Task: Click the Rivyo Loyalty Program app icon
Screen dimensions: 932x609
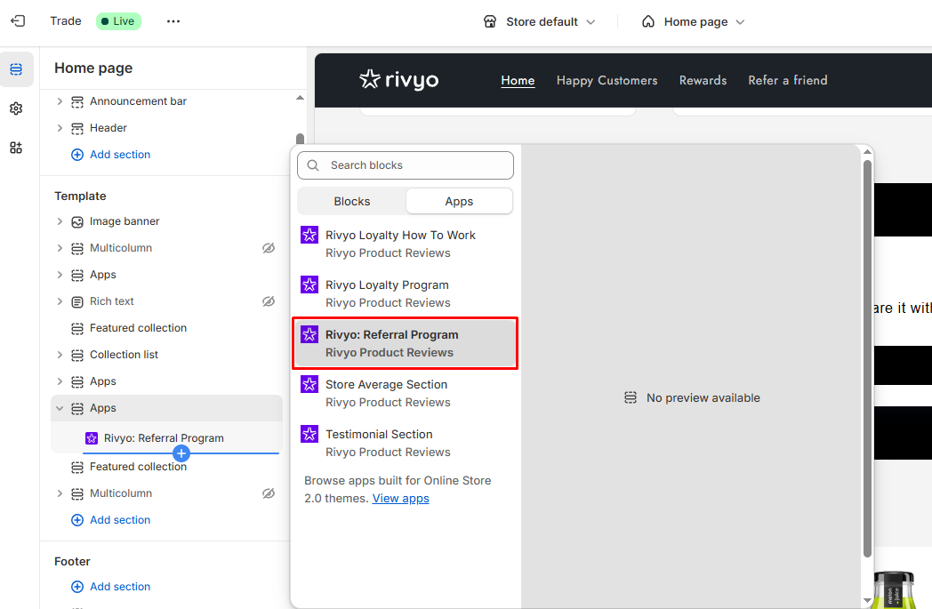Action: (x=309, y=284)
